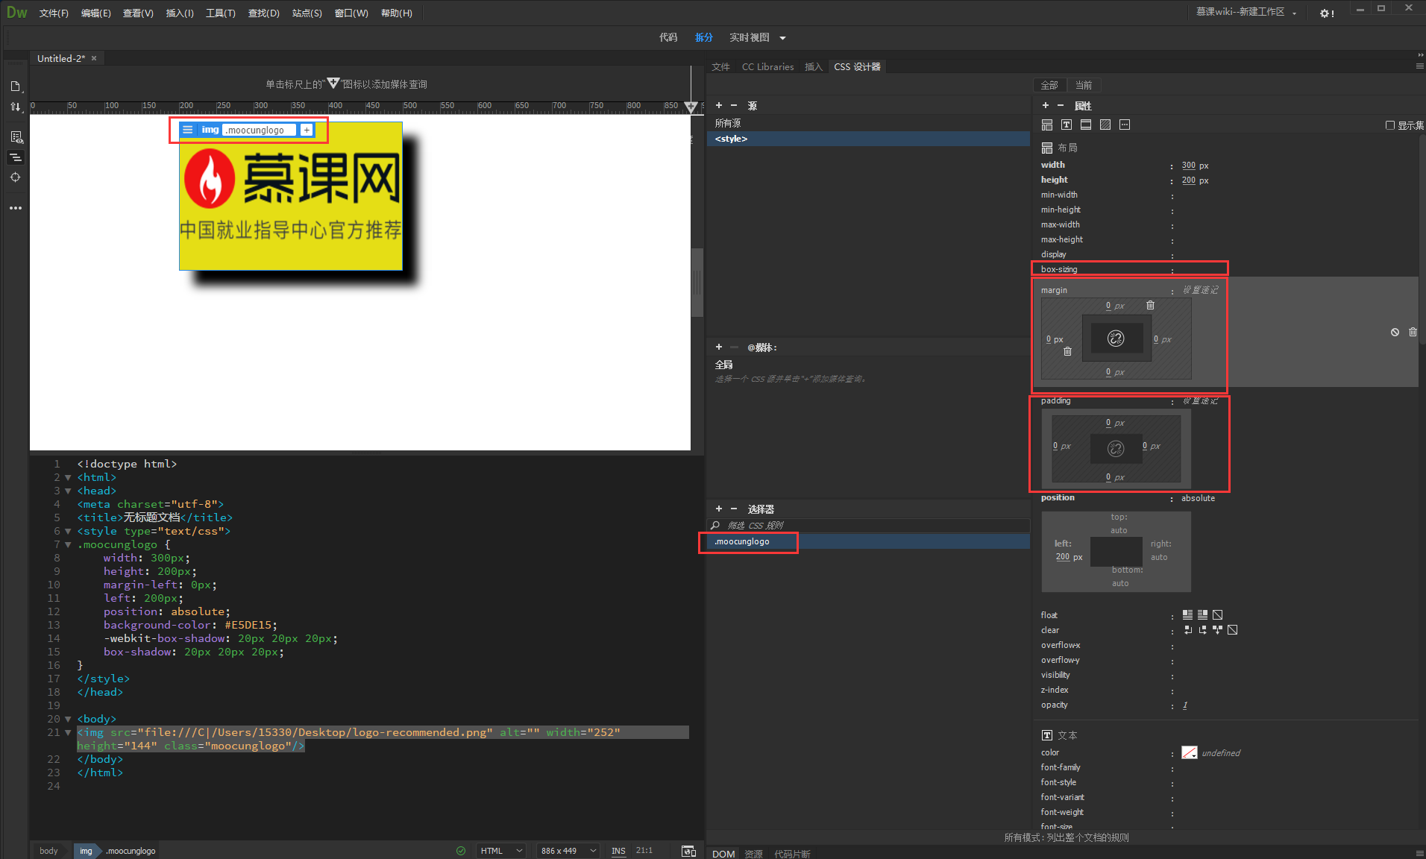Switch CSS Designer to 全部 mode
This screenshot has width=1426, height=859.
[1049, 85]
